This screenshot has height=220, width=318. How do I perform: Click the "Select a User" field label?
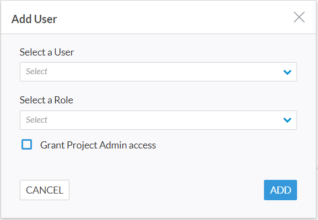coord(47,52)
